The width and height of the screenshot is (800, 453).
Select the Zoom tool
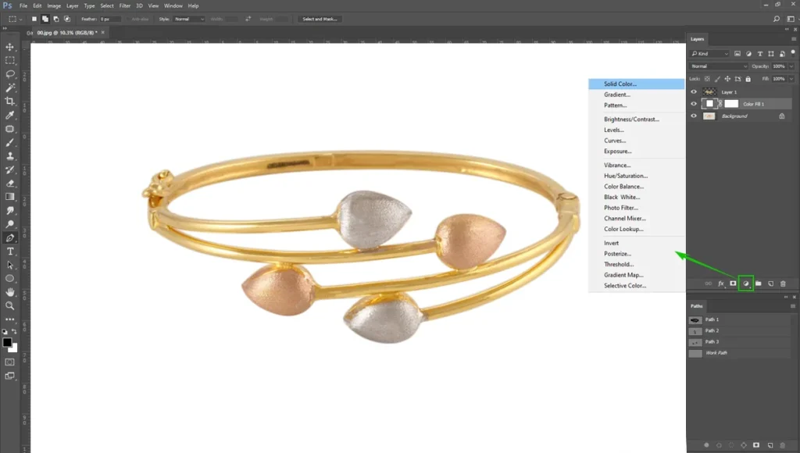9,305
